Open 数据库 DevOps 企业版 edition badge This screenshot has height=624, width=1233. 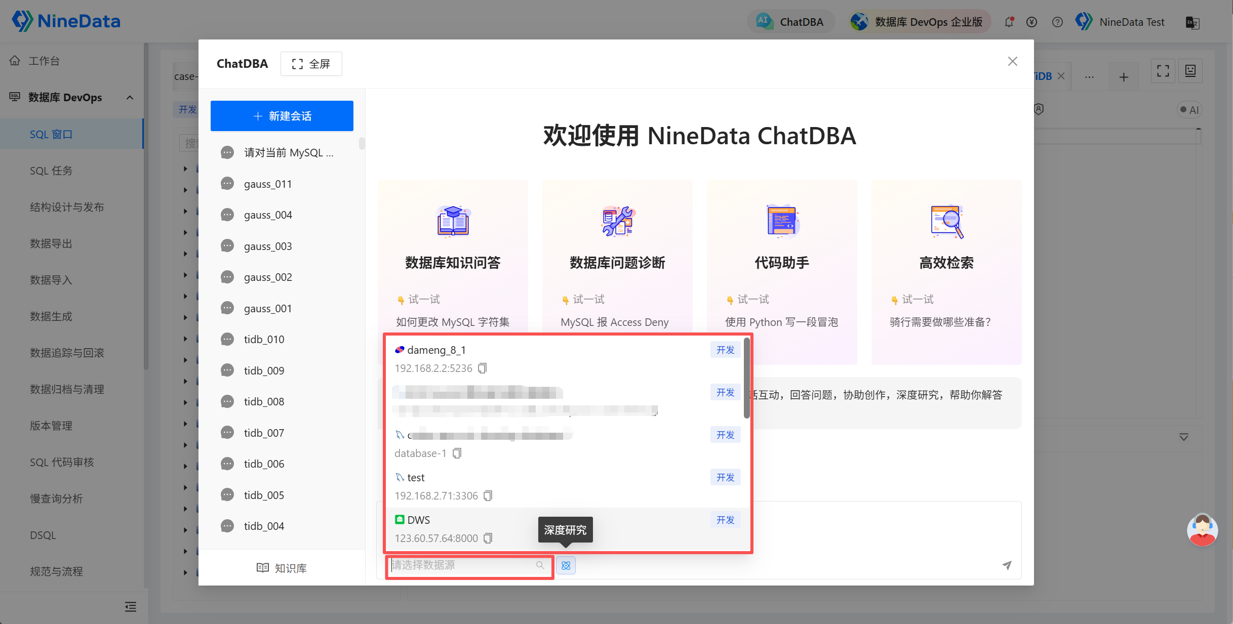click(919, 22)
